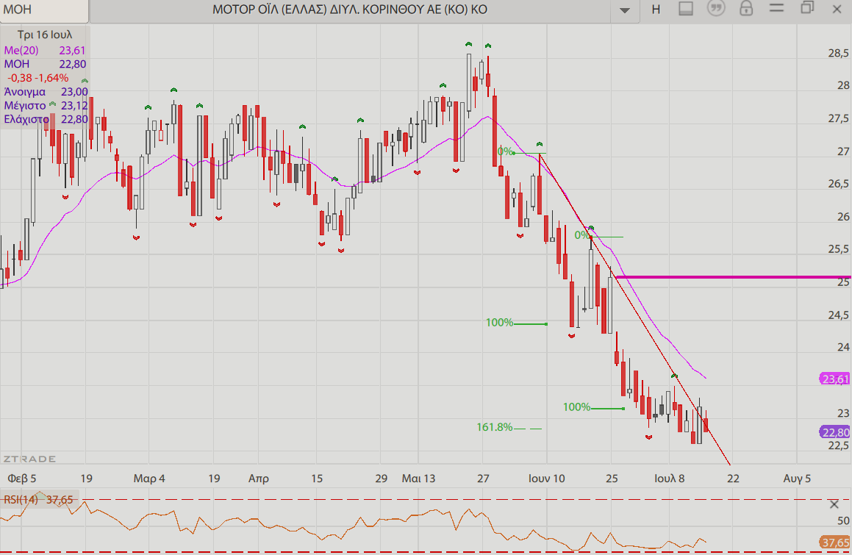The height and width of the screenshot is (555, 852).
Task: Select the magenta horizontal line at 25
Action: (x=734, y=277)
